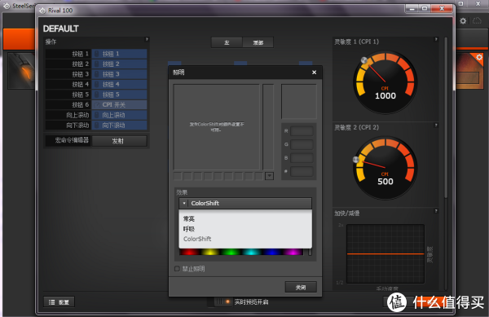Open the 按钮 3 action assignment
The height and width of the screenshot is (317, 489).
pos(119,74)
